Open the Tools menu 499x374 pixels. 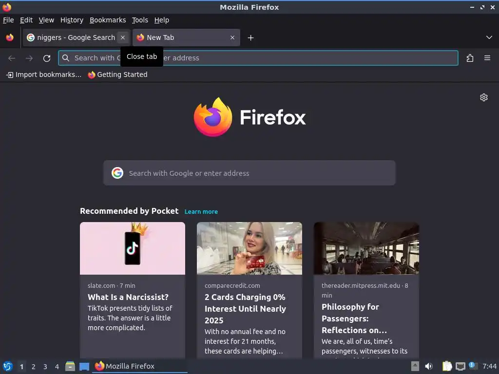click(140, 20)
